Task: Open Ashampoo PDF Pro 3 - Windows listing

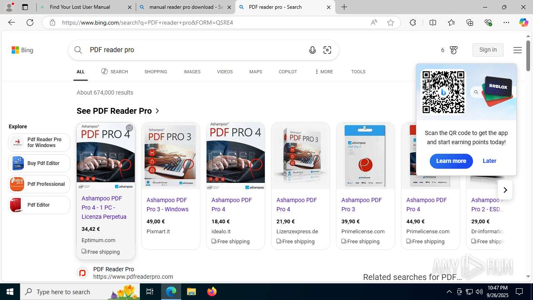Action: point(167,205)
